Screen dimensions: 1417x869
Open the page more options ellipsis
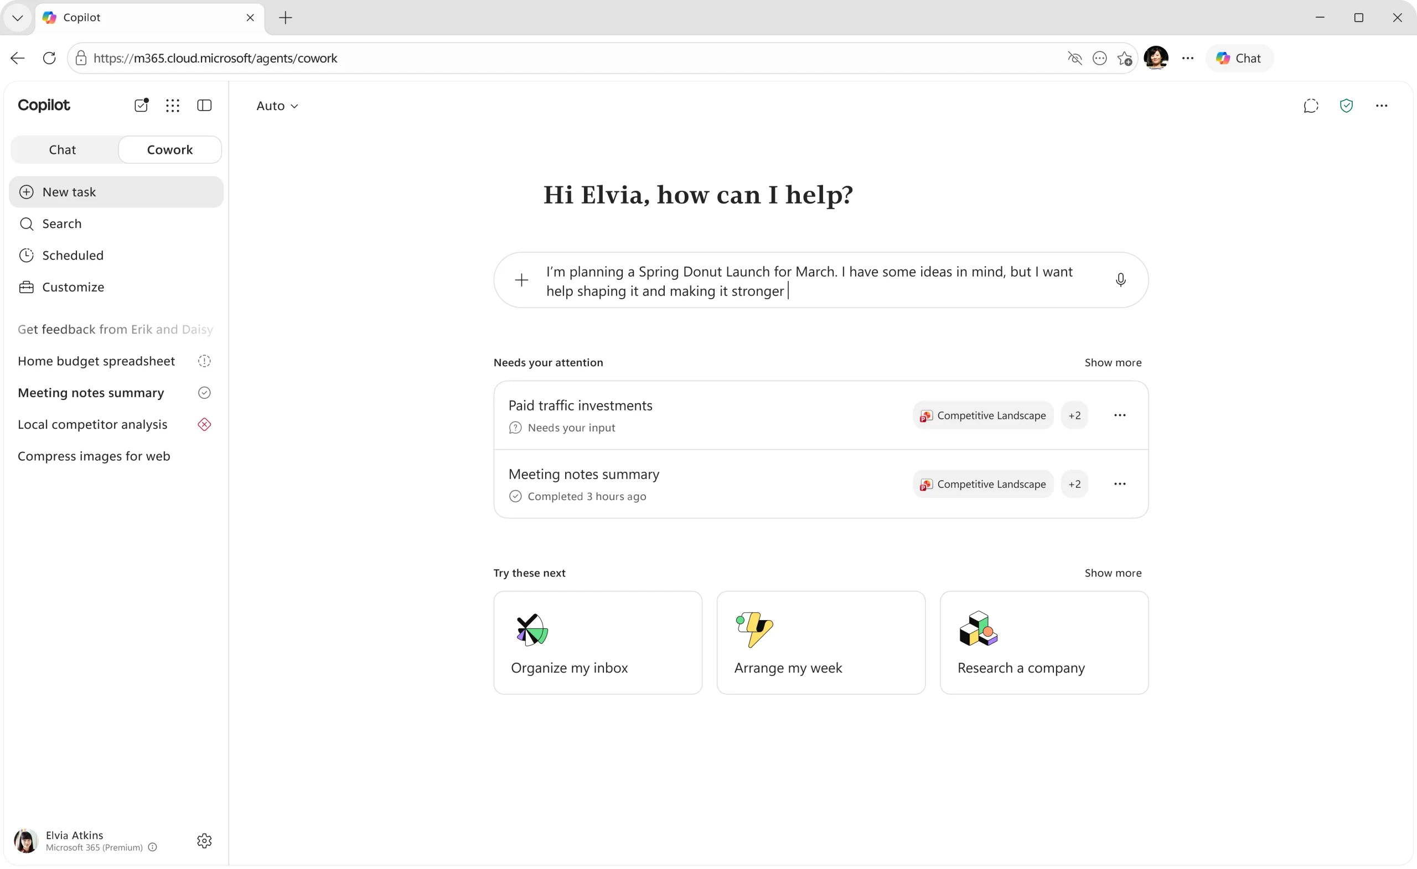(1382, 106)
